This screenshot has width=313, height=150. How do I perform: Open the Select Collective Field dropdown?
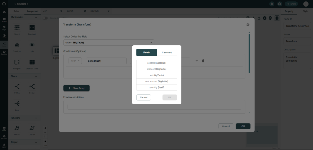click(x=109, y=42)
